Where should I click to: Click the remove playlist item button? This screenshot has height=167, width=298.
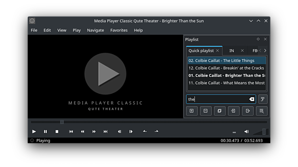coord(205,111)
